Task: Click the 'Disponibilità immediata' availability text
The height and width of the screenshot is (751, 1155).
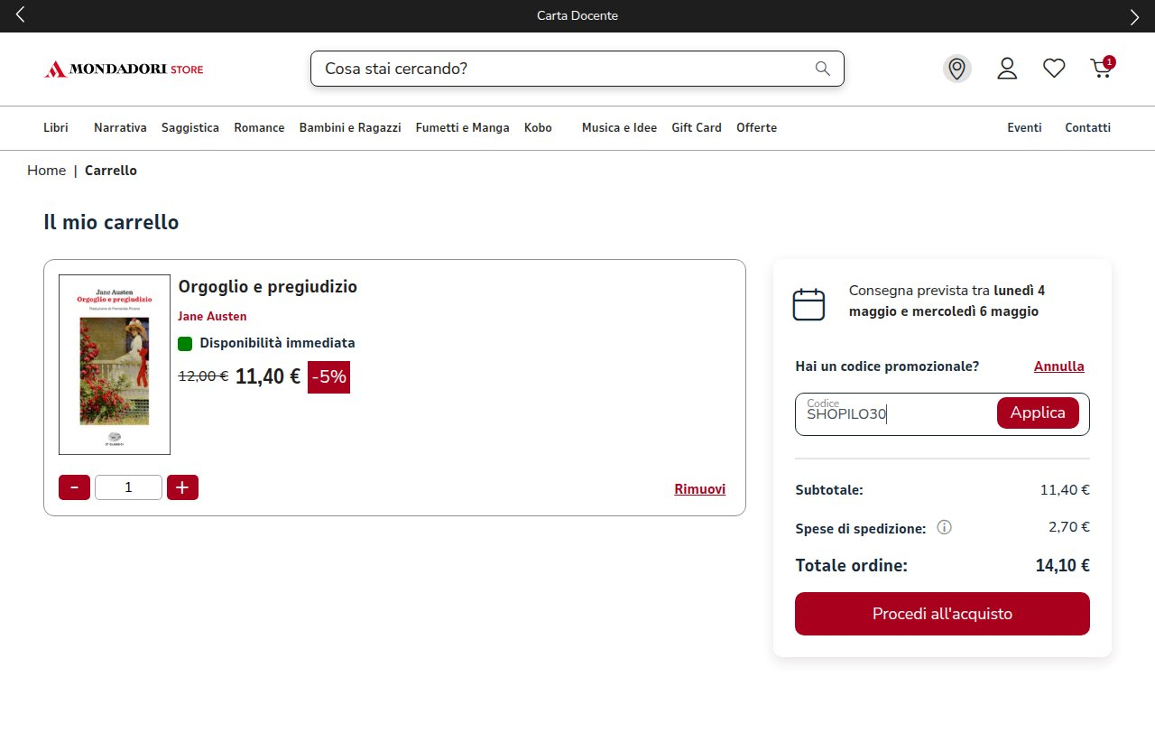Action: (277, 343)
